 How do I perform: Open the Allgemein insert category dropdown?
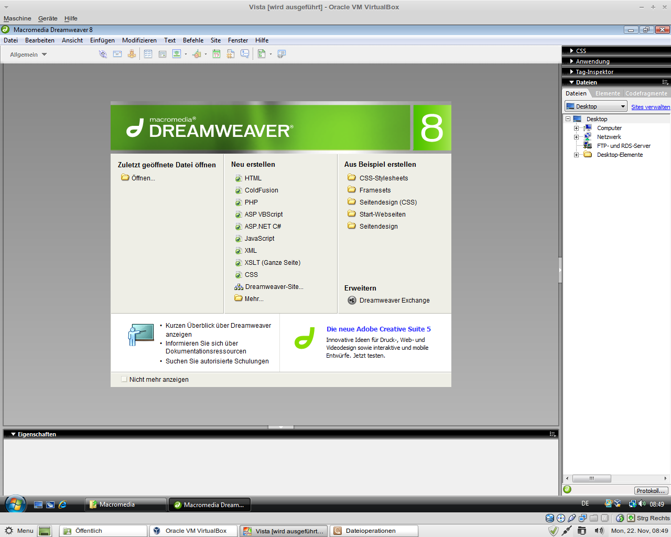28,55
